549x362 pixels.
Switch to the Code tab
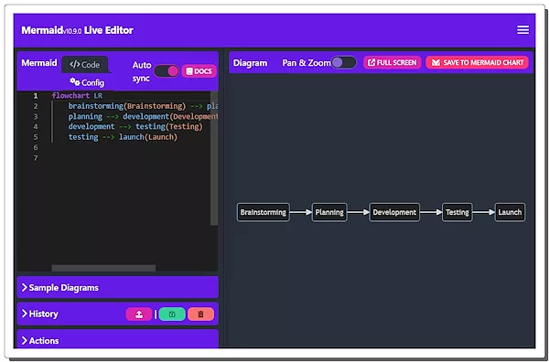coord(85,65)
